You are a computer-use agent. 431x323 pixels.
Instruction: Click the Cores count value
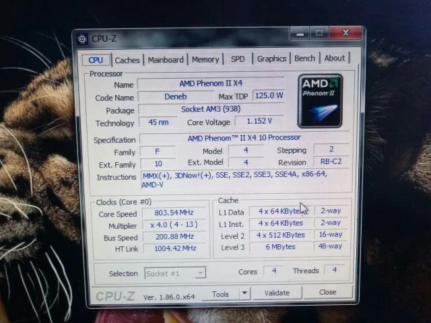274,271
